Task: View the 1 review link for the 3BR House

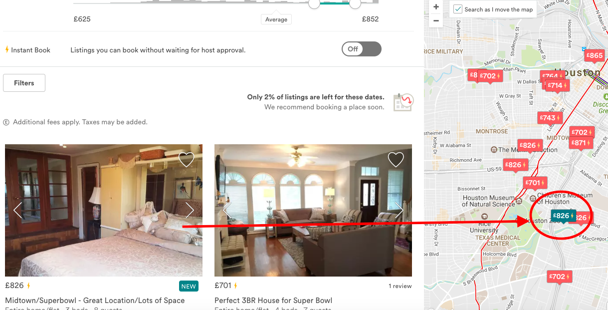Action: [x=400, y=286]
